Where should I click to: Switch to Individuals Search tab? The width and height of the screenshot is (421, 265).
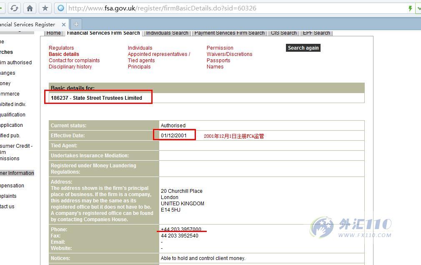coord(167,33)
